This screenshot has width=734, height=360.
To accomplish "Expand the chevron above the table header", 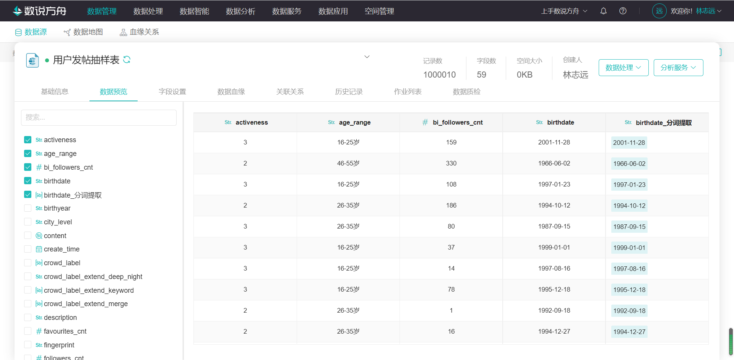I will pyautogui.click(x=367, y=57).
